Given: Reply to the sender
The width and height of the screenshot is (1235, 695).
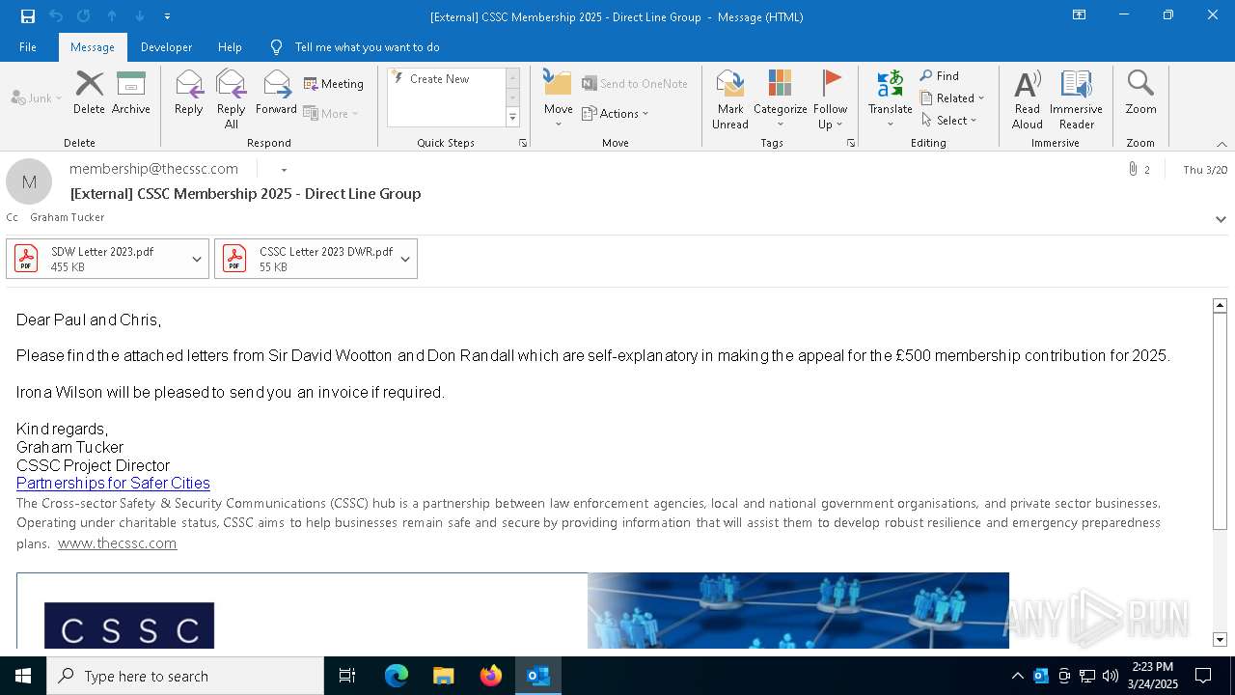Looking at the screenshot, I should (189, 93).
